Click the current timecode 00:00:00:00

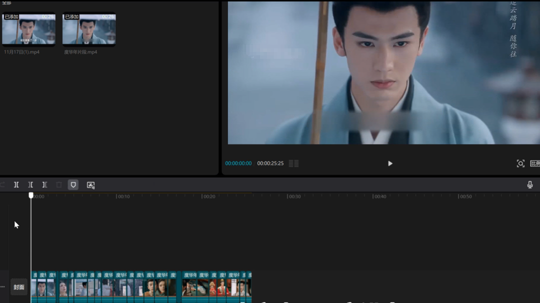pyautogui.click(x=238, y=163)
